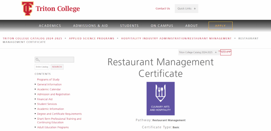Open Degree and Certificate Requirements link
The height and width of the screenshot is (131, 271).
pyautogui.click(x=60, y=114)
